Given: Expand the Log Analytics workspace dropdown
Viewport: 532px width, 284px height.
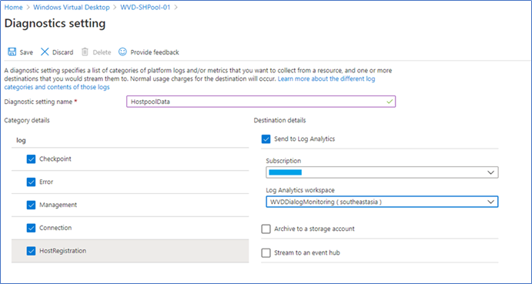Looking at the screenshot, I should [382, 202].
